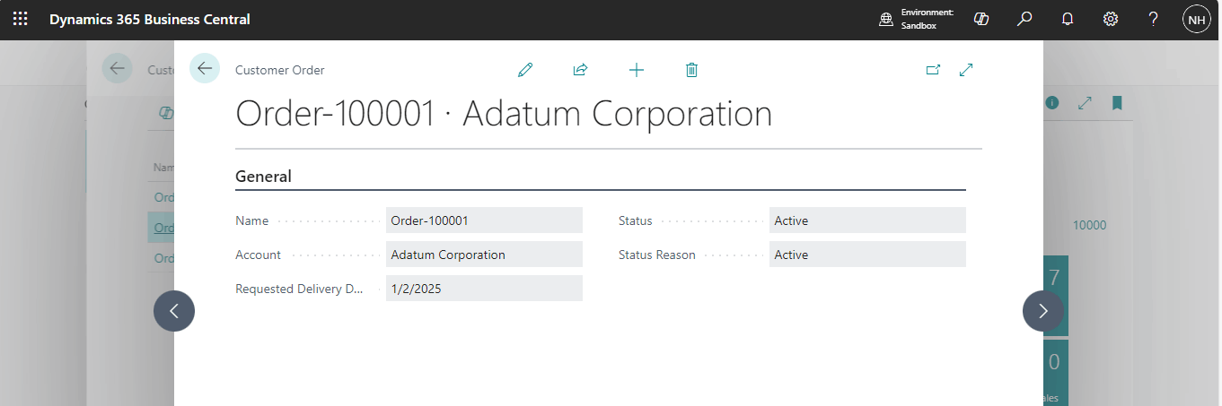This screenshot has width=1222, height=406.
Task: Collapse the General section header
Action: [x=263, y=177]
